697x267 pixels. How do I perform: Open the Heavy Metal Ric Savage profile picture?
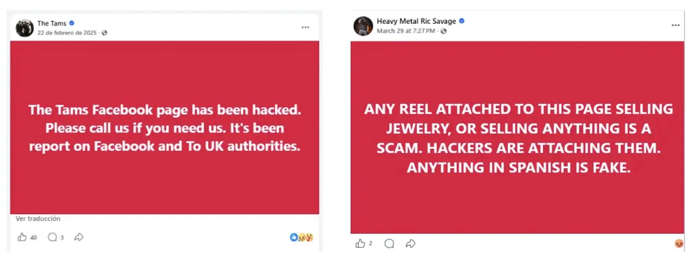click(363, 26)
